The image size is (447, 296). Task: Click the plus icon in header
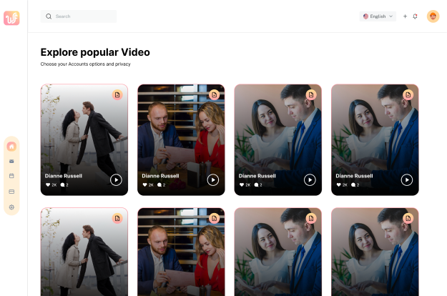(405, 16)
